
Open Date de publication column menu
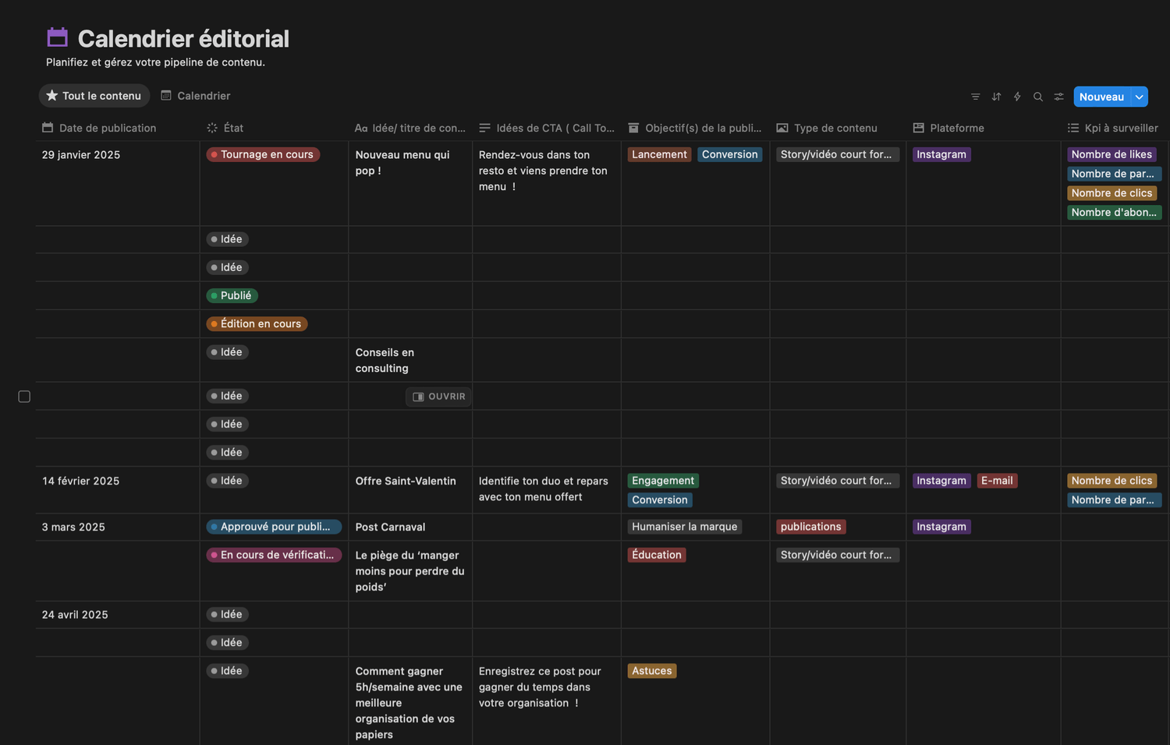tap(107, 128)
